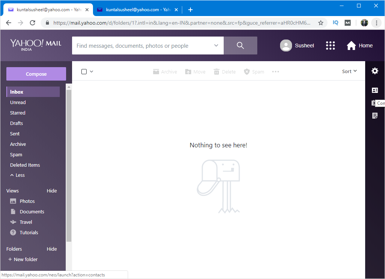Open the Travel view
The height and width of the screenshot is (279, 385).
coord(21,222)
